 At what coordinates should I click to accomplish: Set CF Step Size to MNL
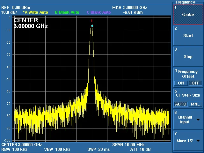click(x=195, y=104)
